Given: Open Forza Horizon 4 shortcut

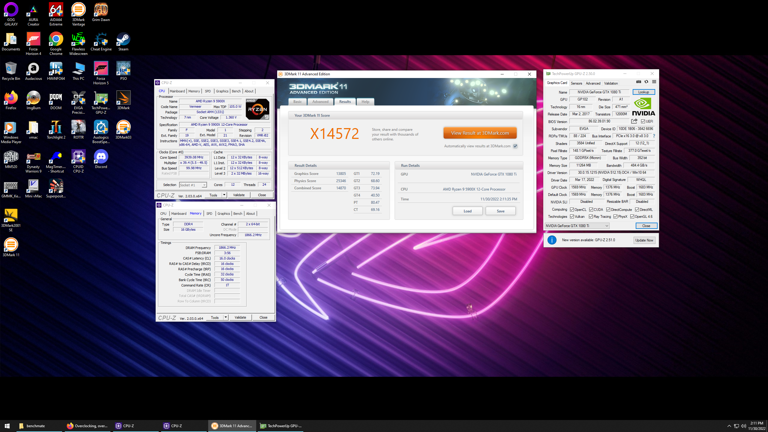Looking at the screenshot, I should pyautogui.click(x=33, y=43).
